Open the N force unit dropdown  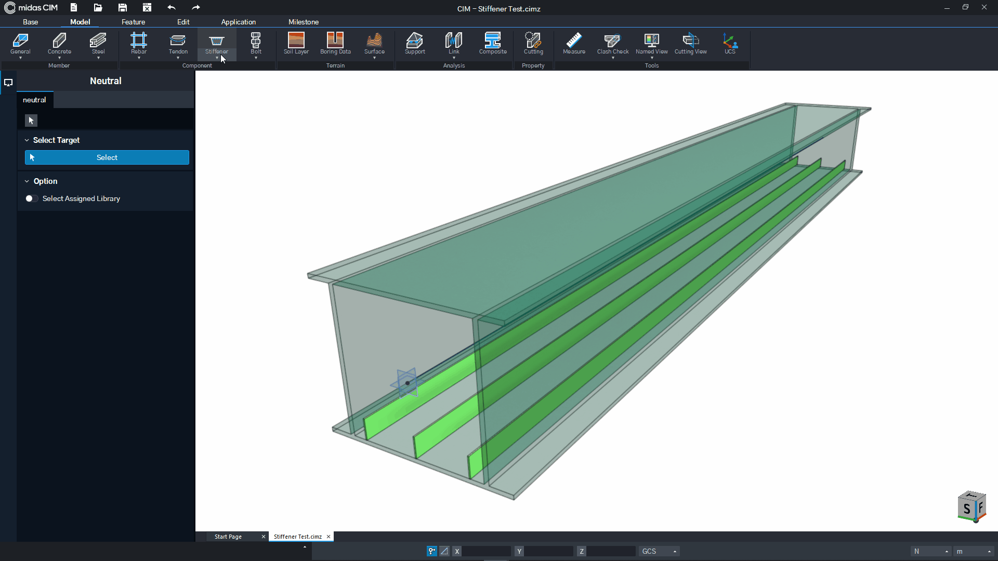(x=931, y=551)
